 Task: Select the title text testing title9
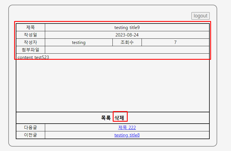(x=127, y=27)
